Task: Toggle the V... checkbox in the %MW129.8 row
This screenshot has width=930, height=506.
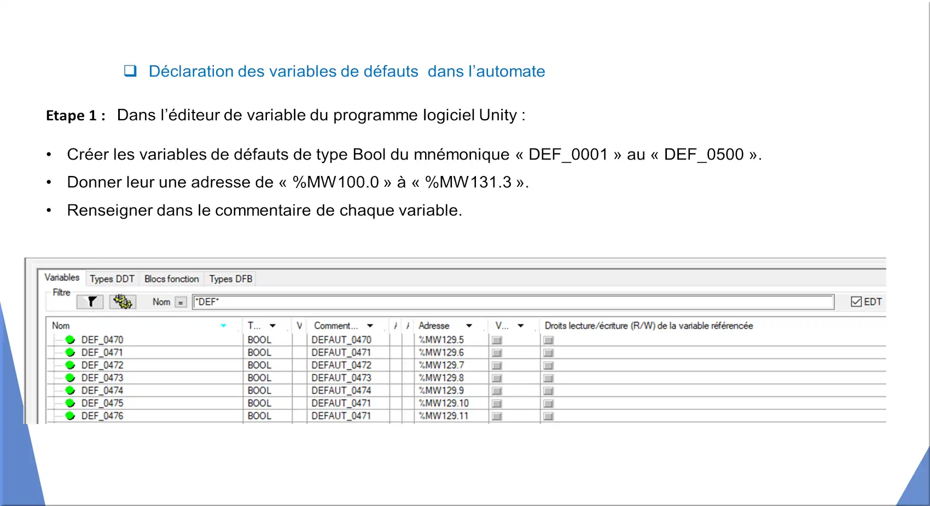Action: point(497,378)
